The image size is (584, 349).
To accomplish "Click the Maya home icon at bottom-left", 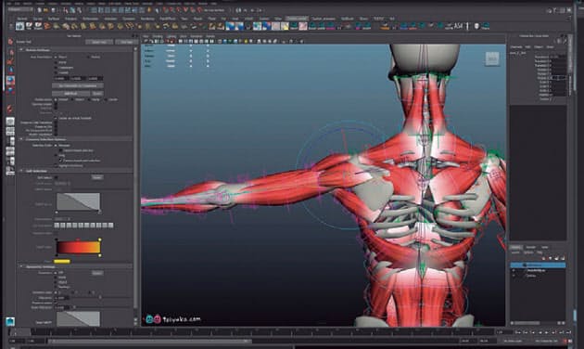I will [10, 321].
